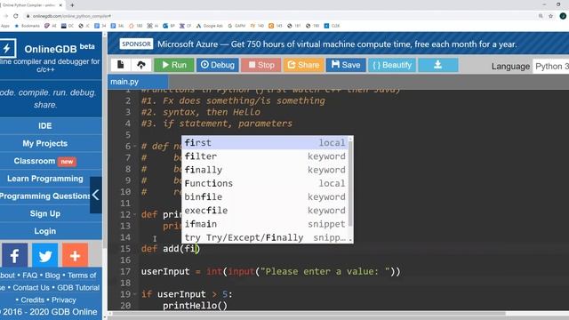Open Learn Programming in the sidebar
The width and height of the screenshot is (569, 320).
pos(45,179)
